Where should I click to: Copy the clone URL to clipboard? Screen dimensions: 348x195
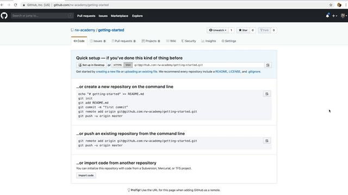click(x=268, y=65)
